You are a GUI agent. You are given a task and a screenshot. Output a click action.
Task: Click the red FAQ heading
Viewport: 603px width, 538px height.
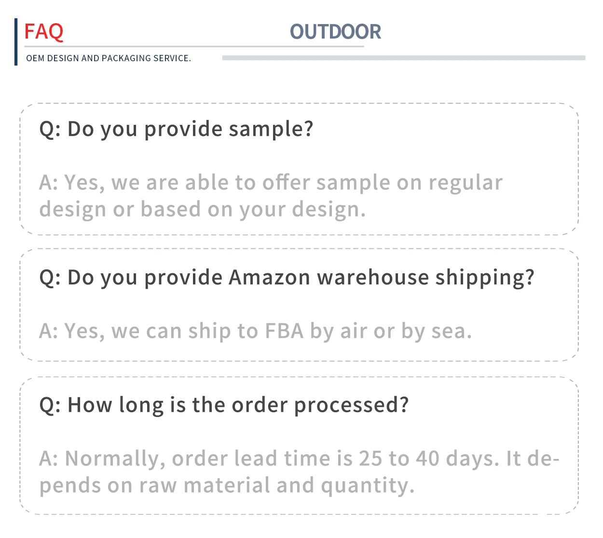pyautogui.click(x=43, y=32)
